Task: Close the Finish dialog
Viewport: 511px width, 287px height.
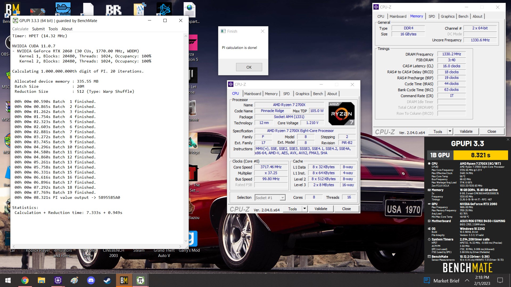Action: 263,31
